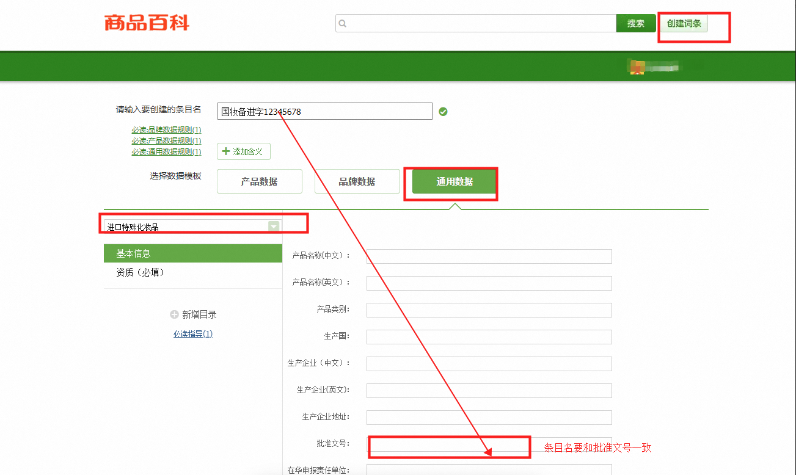This screenshot has width=796, height=475.
Task: Click the plus icon in 添加含义
Action: (x=226, y=151)
